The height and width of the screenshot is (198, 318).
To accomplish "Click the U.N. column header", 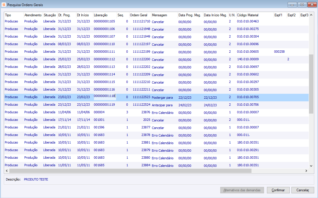I will tap(232, 15).
